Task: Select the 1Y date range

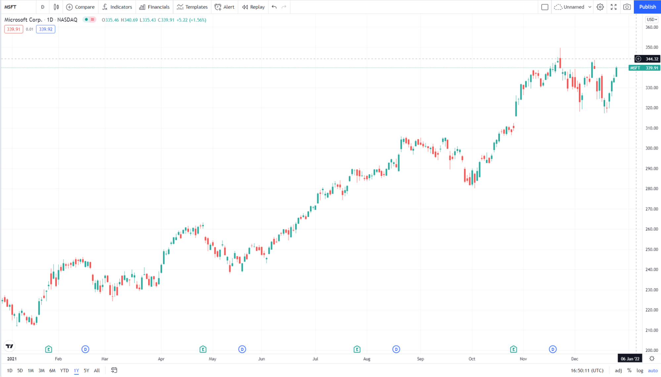Action: point(76,371)
